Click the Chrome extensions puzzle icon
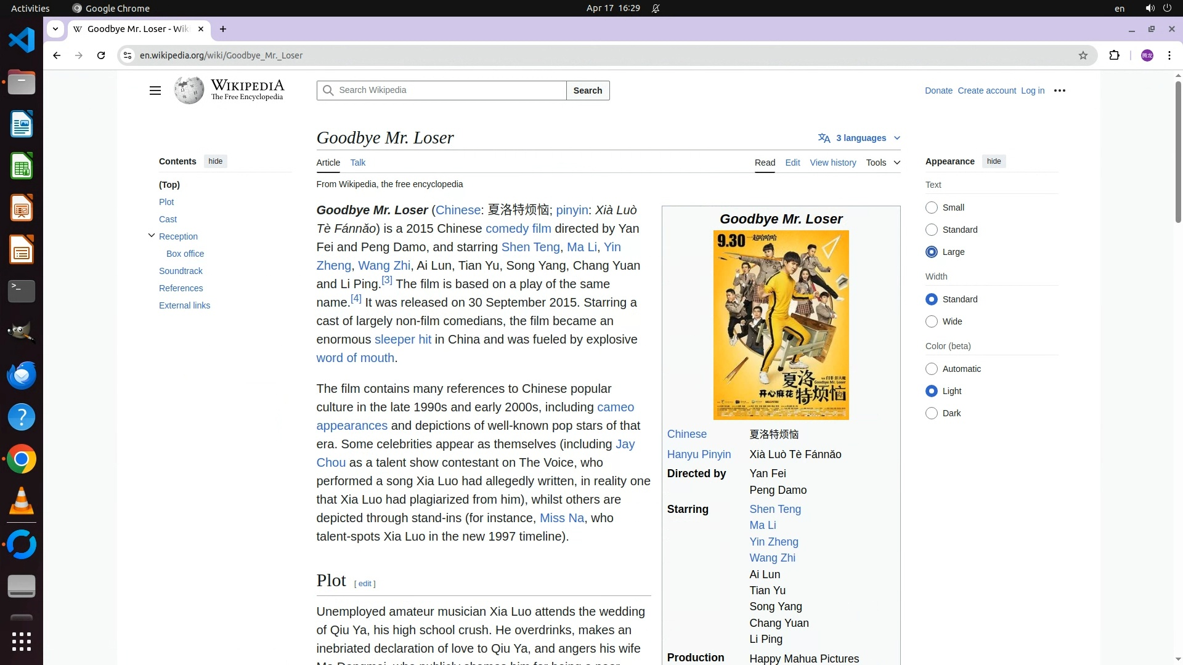This screenshot has width=1183, height=665. coord(1114,55)
